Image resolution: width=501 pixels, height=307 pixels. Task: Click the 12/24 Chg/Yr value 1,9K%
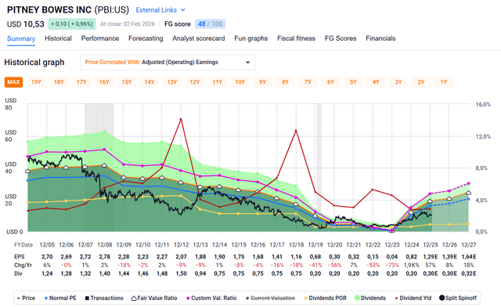click(411, 265)
